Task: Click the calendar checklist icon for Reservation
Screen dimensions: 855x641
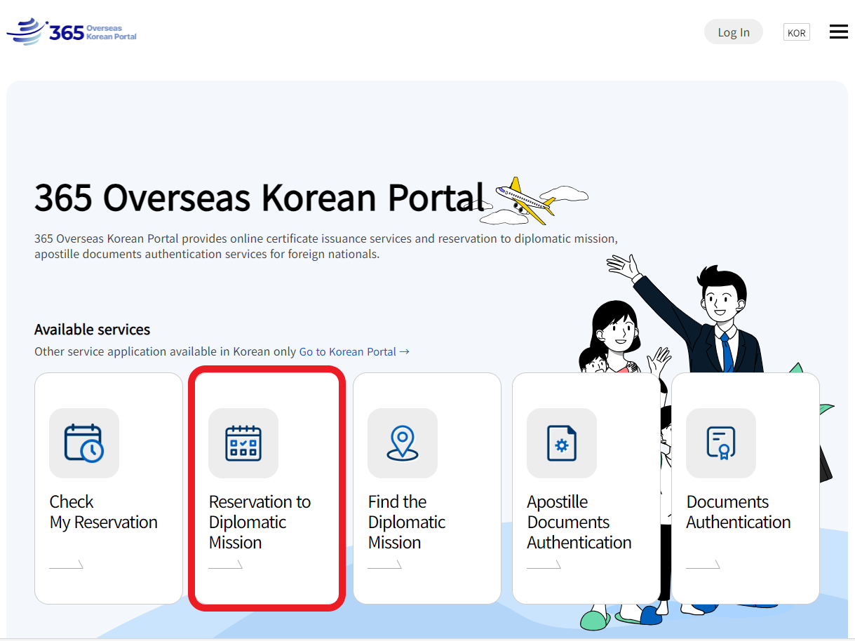Action: click(243, 443)
